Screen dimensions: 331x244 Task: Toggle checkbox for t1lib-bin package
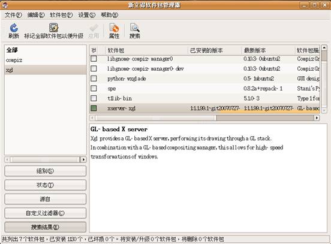point(94,98)
